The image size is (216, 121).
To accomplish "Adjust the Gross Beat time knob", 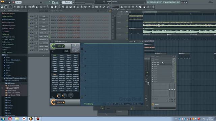I will pyautogui.click(x=53, y=46).
